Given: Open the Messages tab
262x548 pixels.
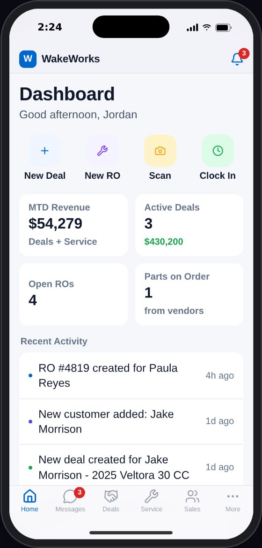Looking at the screenshot, I should pyautogui.click(x=70, y=501).
